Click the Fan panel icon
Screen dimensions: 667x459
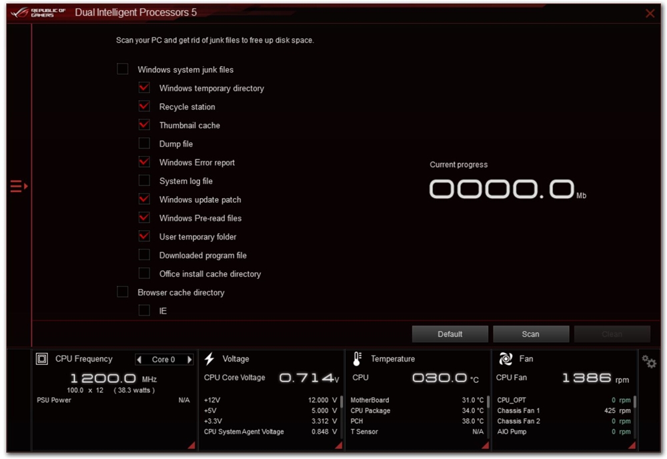pos(506,359)
